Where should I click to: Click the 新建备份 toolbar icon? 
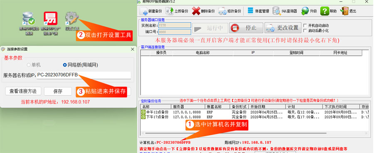pyautogui.click(x=143, y=11)
